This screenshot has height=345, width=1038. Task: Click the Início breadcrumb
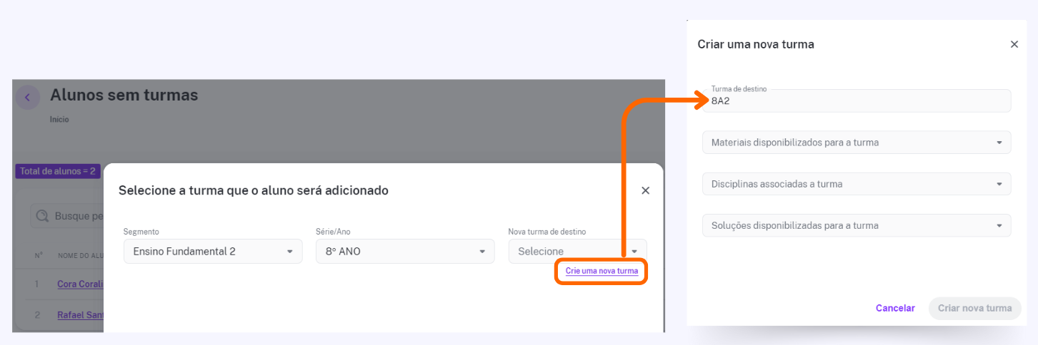59,120
